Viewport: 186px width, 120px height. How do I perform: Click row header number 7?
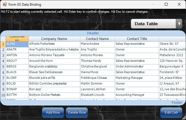click(x=3, y=78)
